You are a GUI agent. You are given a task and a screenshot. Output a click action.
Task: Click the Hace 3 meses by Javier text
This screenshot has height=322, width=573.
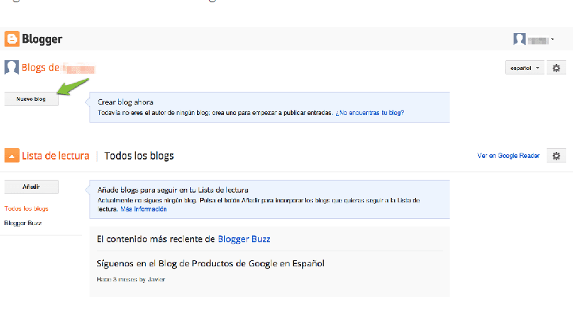click(x=131, y=280)
